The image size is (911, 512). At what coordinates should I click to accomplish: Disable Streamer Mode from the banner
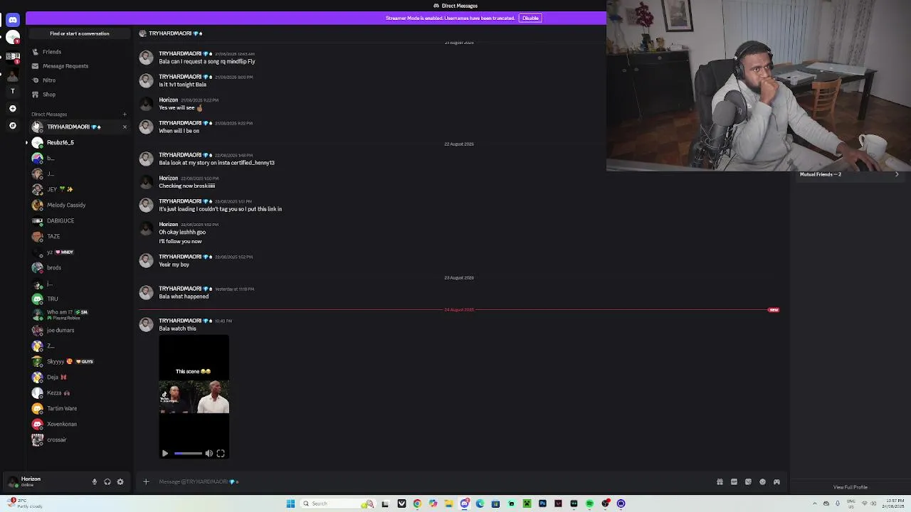coord(530,18)
